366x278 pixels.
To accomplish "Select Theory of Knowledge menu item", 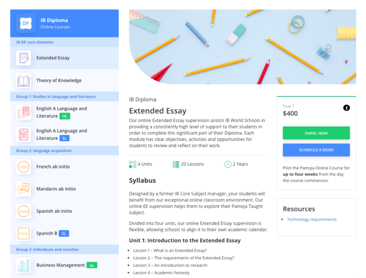I will coord(59,80).
